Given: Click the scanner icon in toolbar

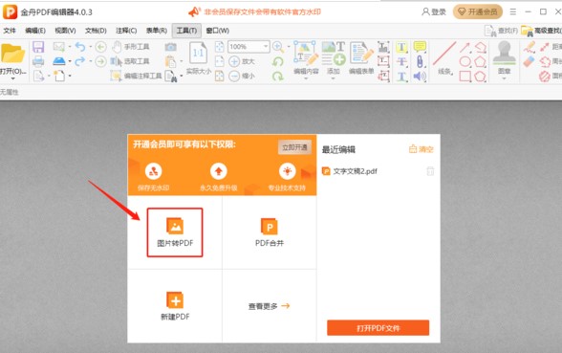Looking at the screenshot, I should pyautogui.click(x=59, y=61).
